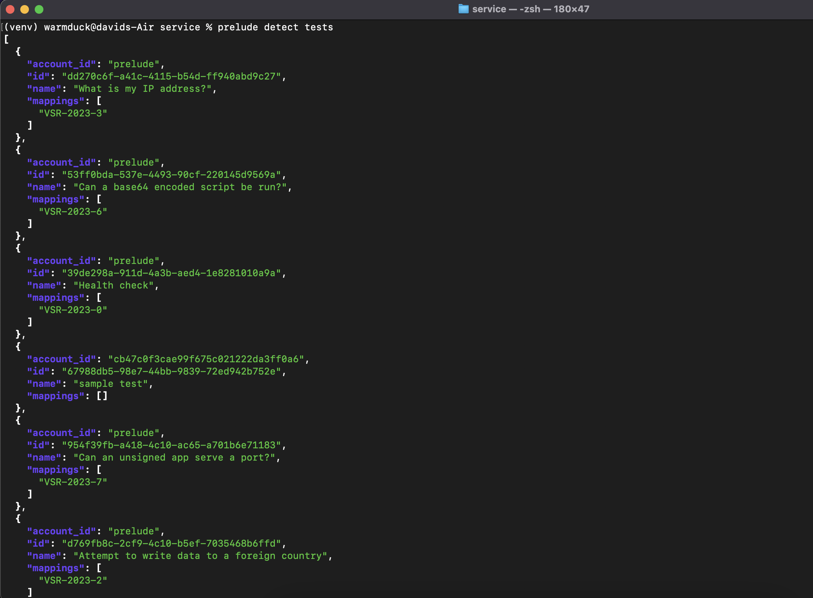Click the blue folder icon in the title bar
The width and height of the screenshot is (813, 598).
pos(463,9)
